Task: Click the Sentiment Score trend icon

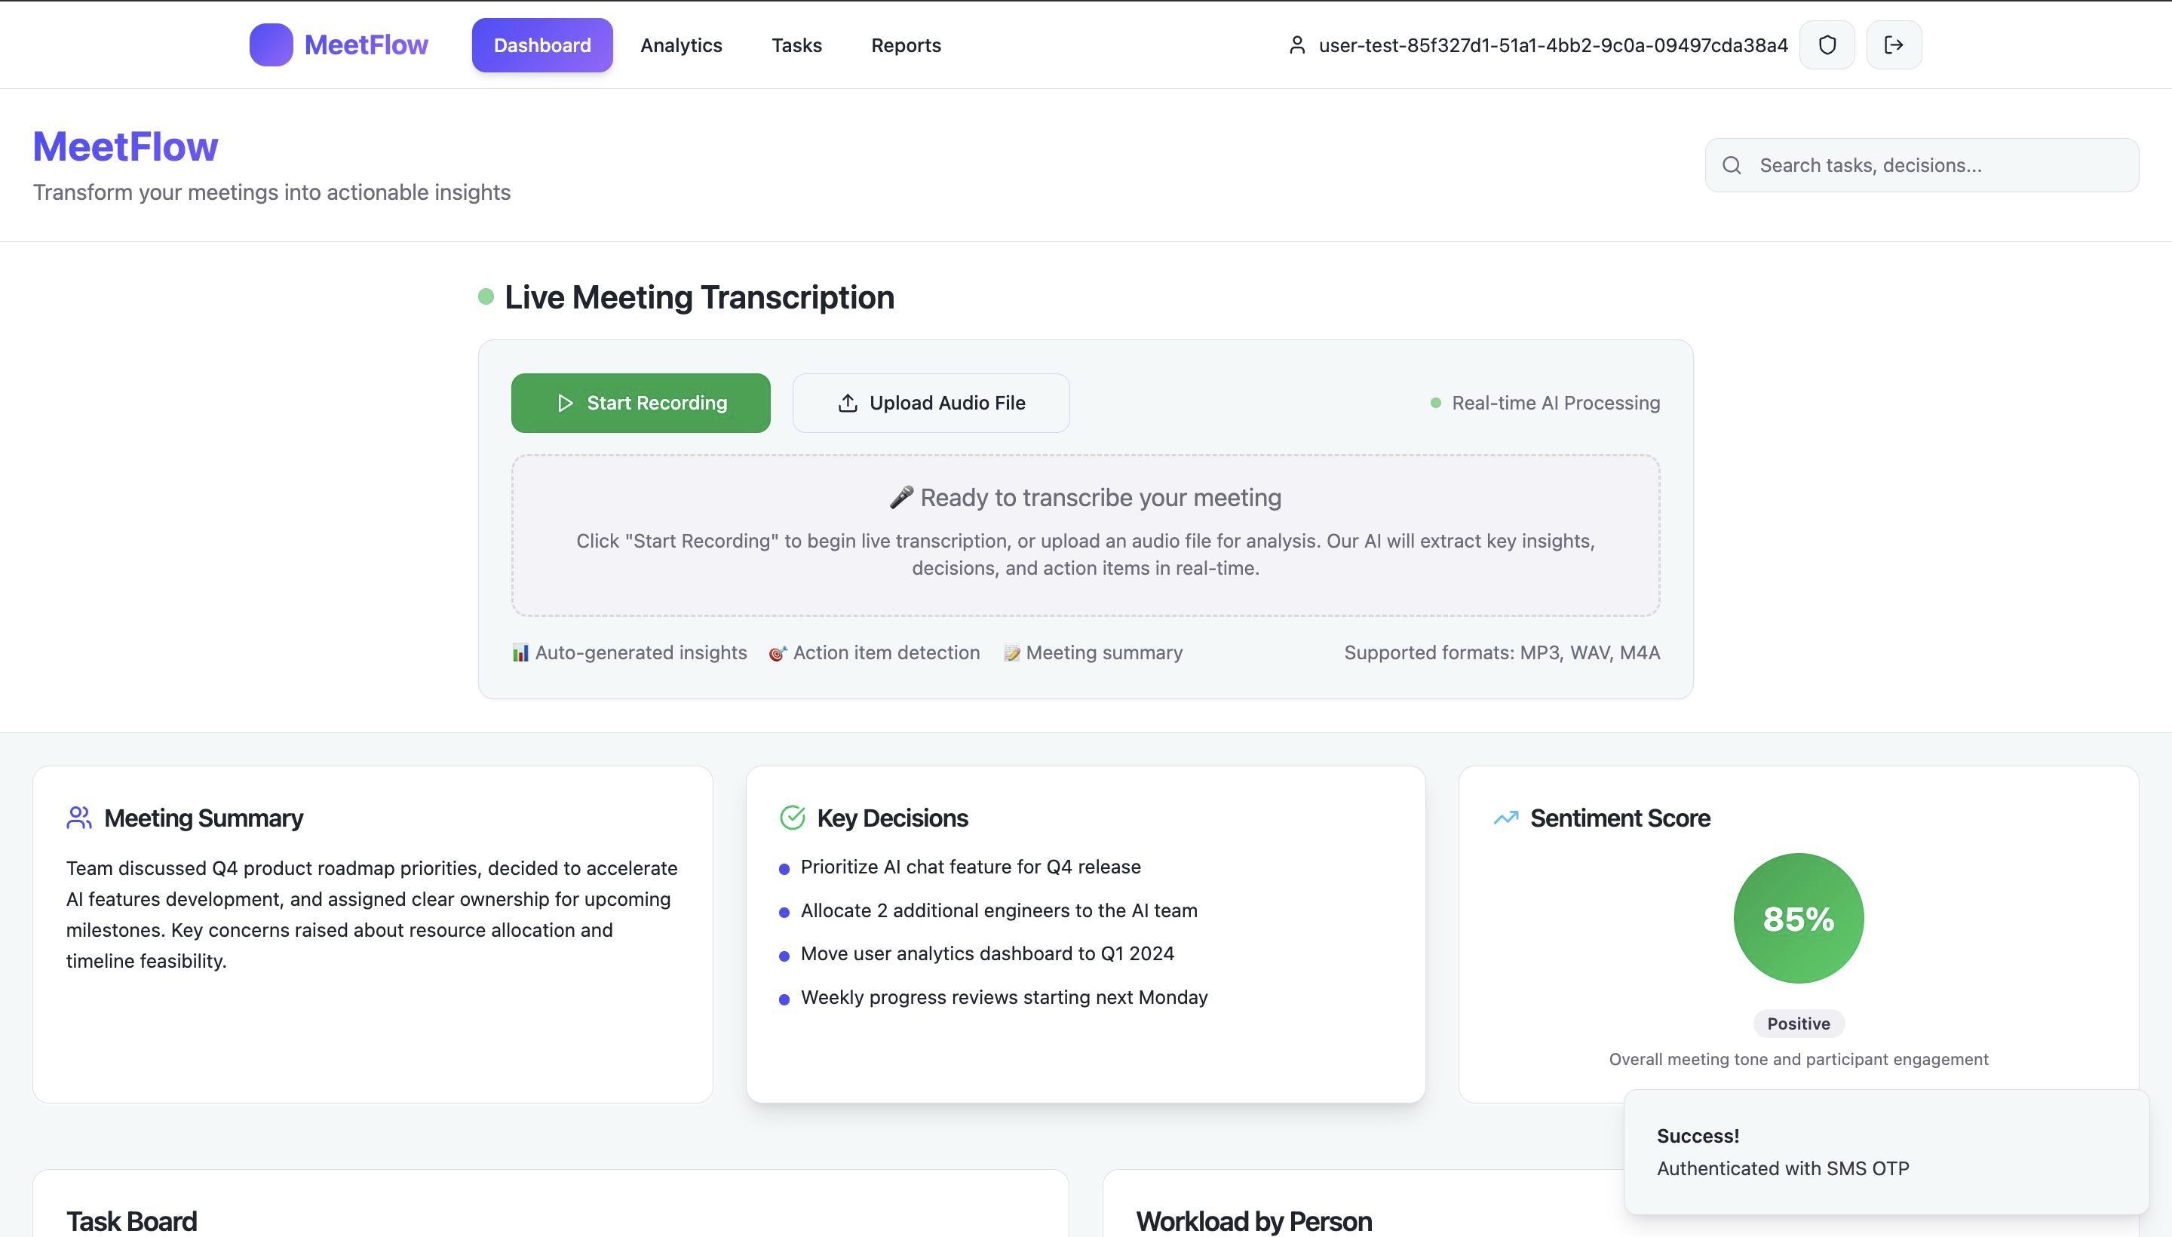Action: pos(1505,818)
